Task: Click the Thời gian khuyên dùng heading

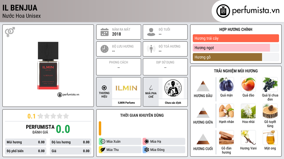Action: point(142,115)
